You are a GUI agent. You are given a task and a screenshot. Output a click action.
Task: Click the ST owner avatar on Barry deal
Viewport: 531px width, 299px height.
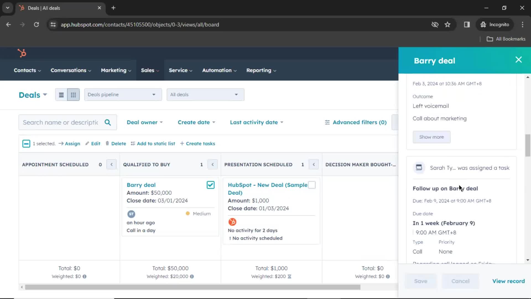pos(131,214)
